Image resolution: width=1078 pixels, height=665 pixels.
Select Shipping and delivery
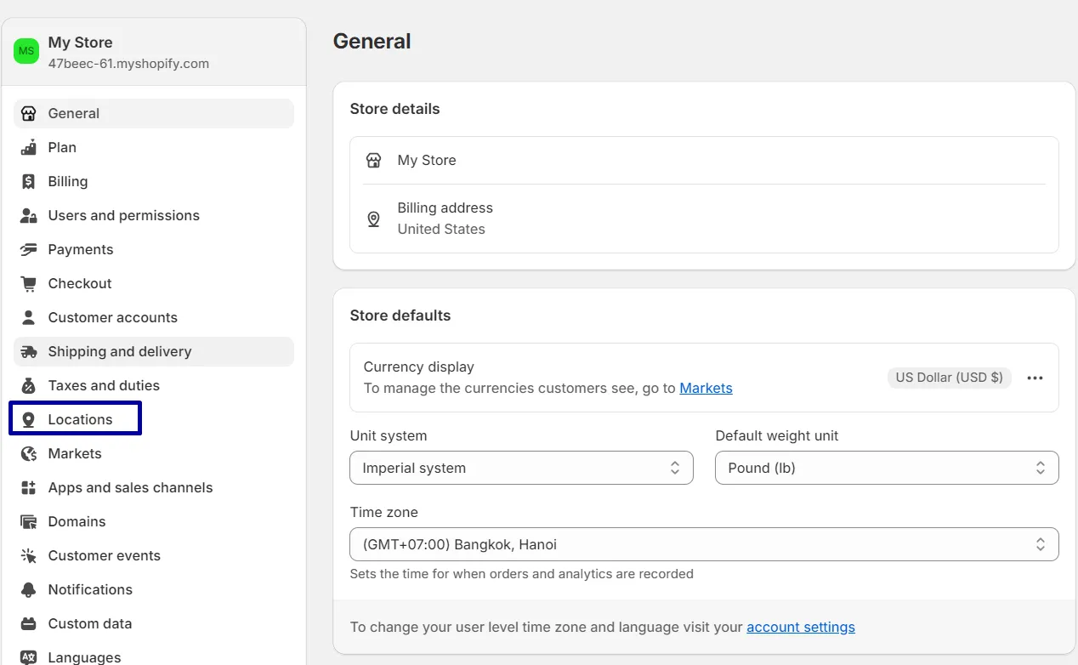click(x=154, y=351)
